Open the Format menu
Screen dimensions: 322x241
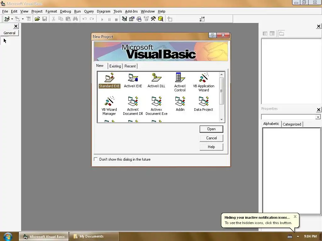[51, 11]
